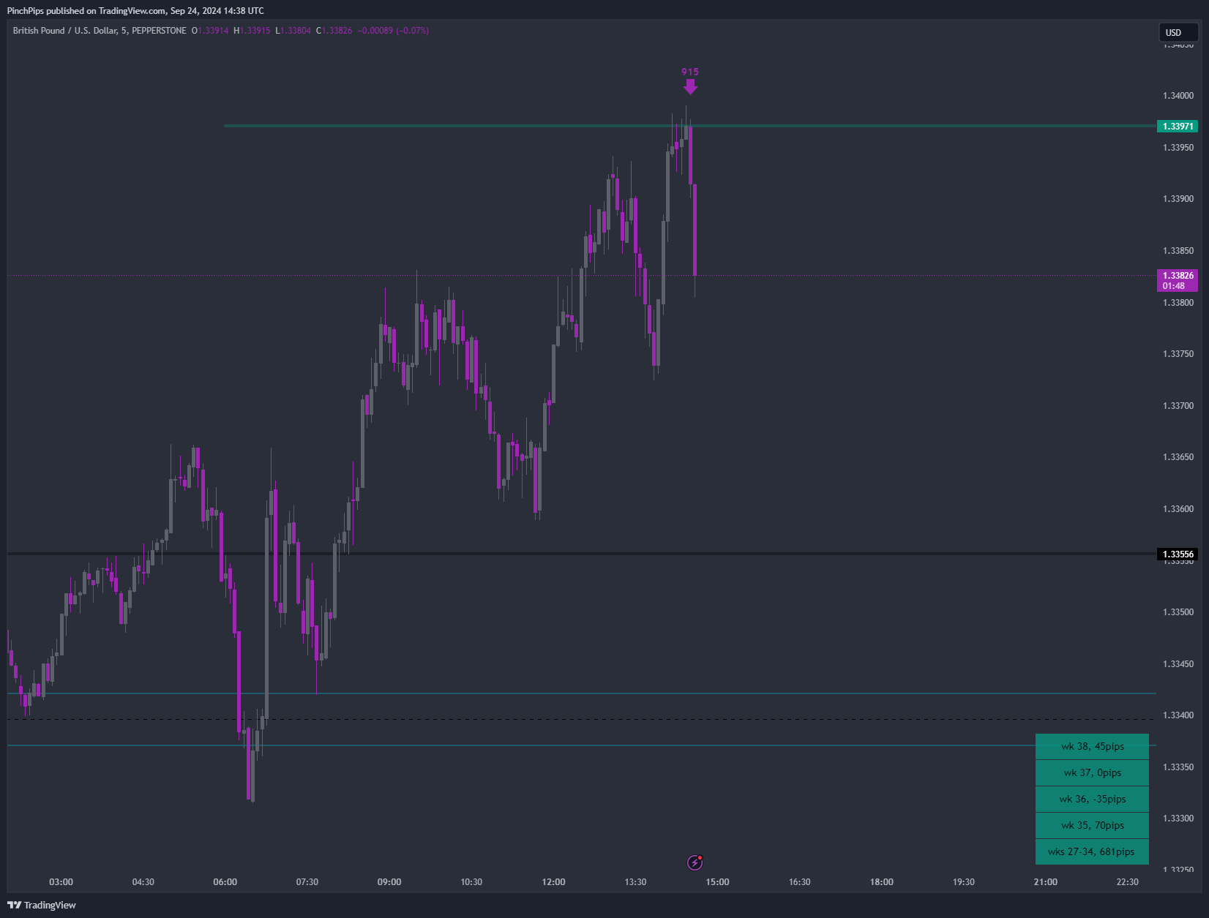Viewport: 1209px width, 918px height.
Task: Click the 1.34000 price scale label
Action: click(1178, 96)
